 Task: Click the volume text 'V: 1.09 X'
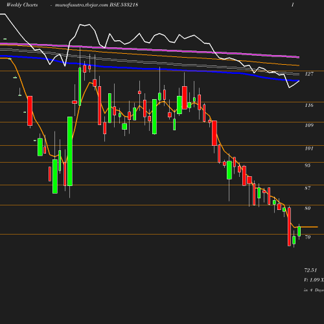[314, 280]
